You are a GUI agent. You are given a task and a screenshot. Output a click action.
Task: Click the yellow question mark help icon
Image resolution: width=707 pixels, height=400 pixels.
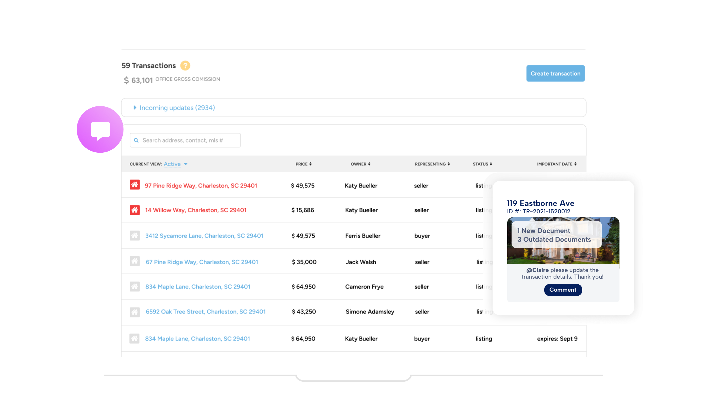pyautogui.click(x=185, y=66)
